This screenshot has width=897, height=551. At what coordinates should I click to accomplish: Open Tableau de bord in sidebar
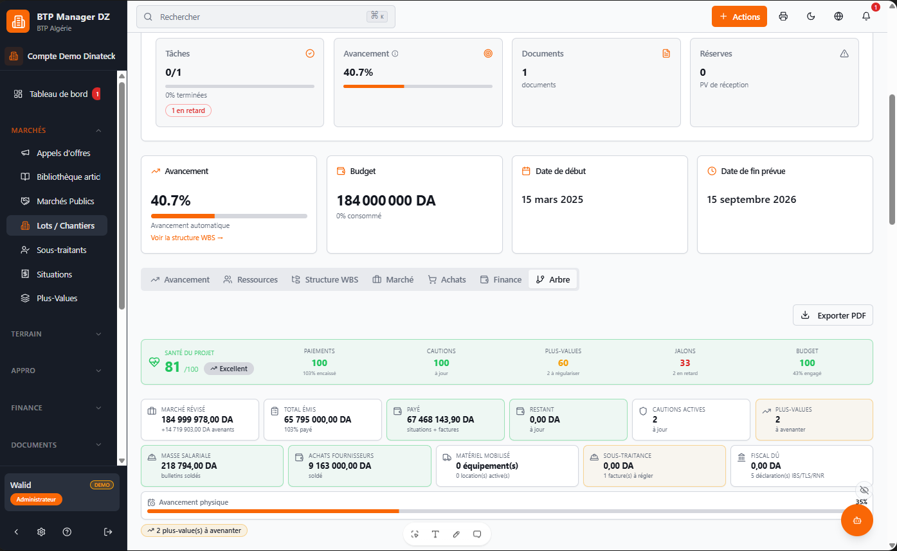[57, 94]
